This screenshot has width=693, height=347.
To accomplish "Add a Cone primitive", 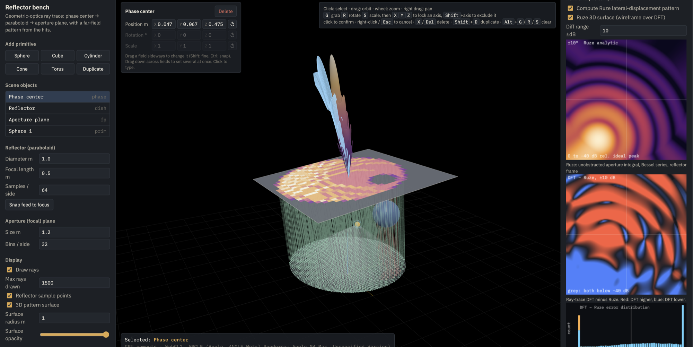I will tap(22, 69).
